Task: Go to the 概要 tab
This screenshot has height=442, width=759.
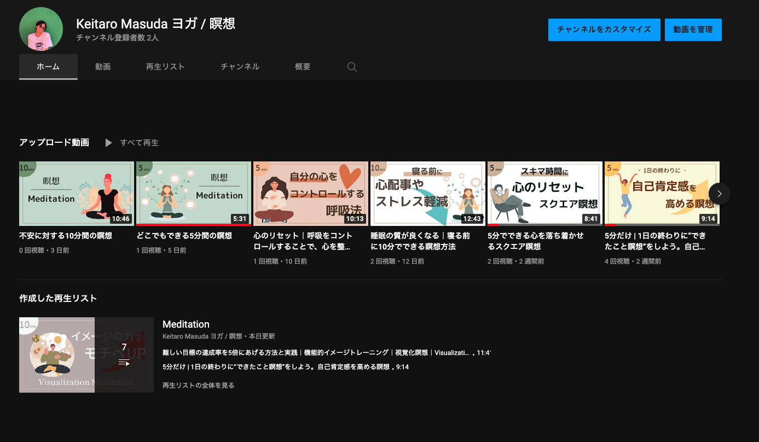Action: 303,67
